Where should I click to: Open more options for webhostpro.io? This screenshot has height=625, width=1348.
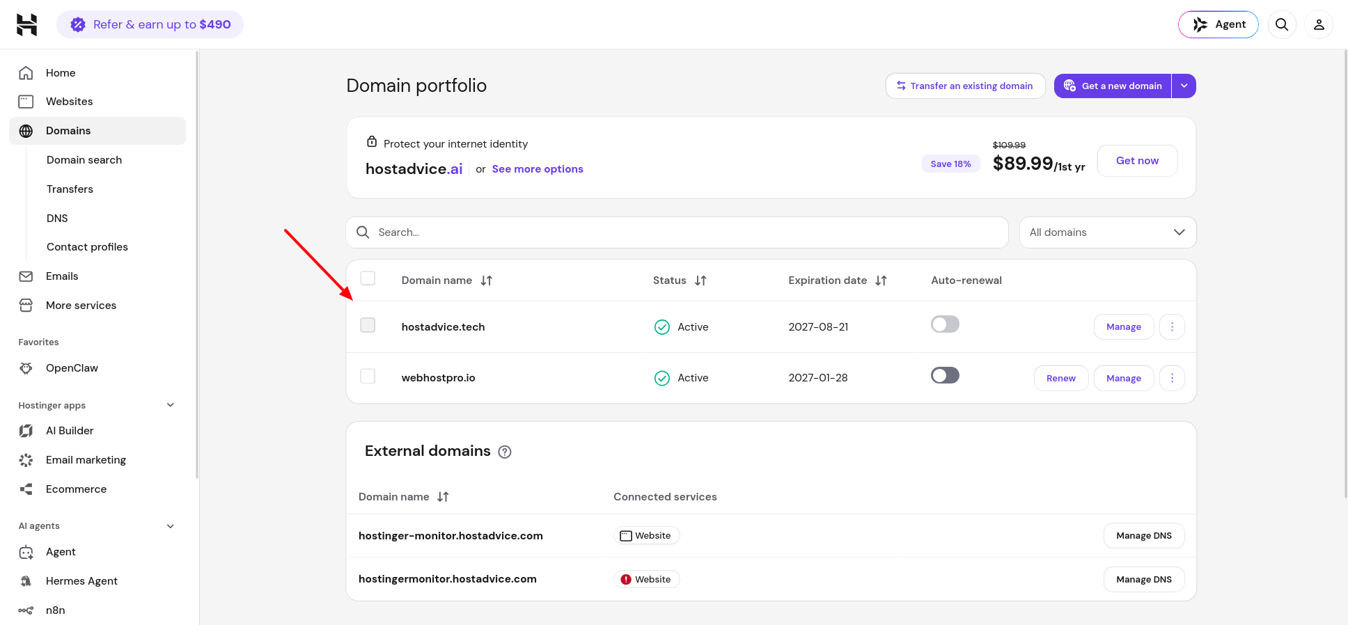(x=1172, y=378)
